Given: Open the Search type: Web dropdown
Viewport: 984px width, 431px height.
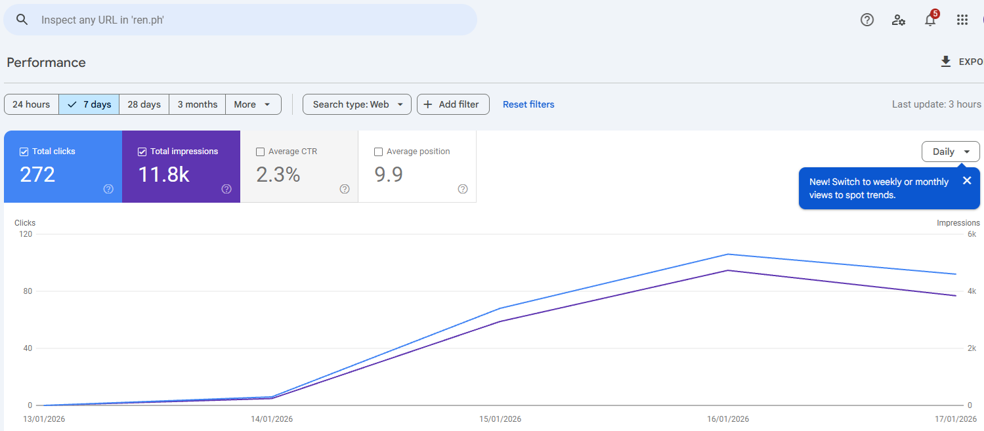Looking at the screenshot, I should tap(356, 104).
